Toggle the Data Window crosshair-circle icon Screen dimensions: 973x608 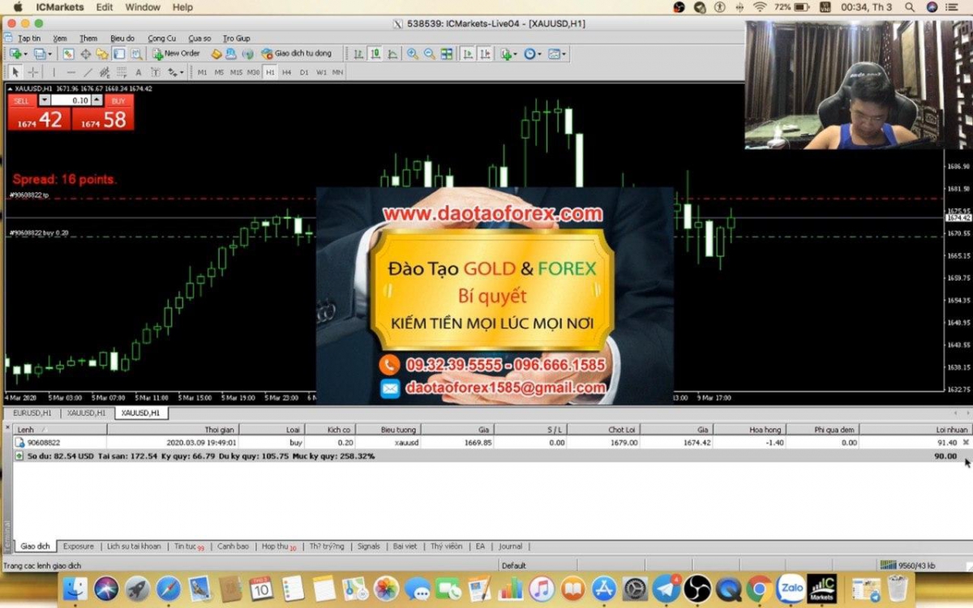point(85,54)
